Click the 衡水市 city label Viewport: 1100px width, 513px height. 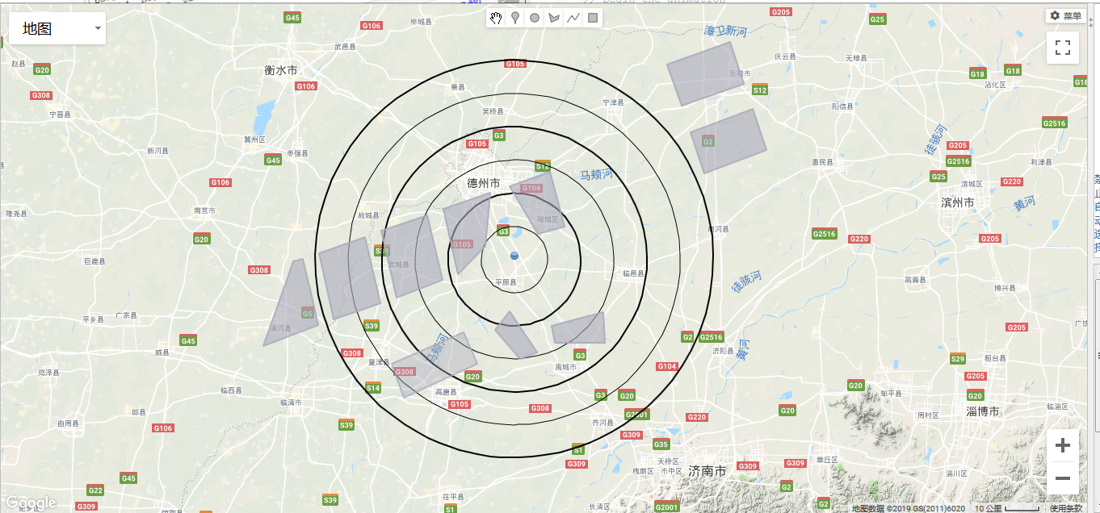281,70
